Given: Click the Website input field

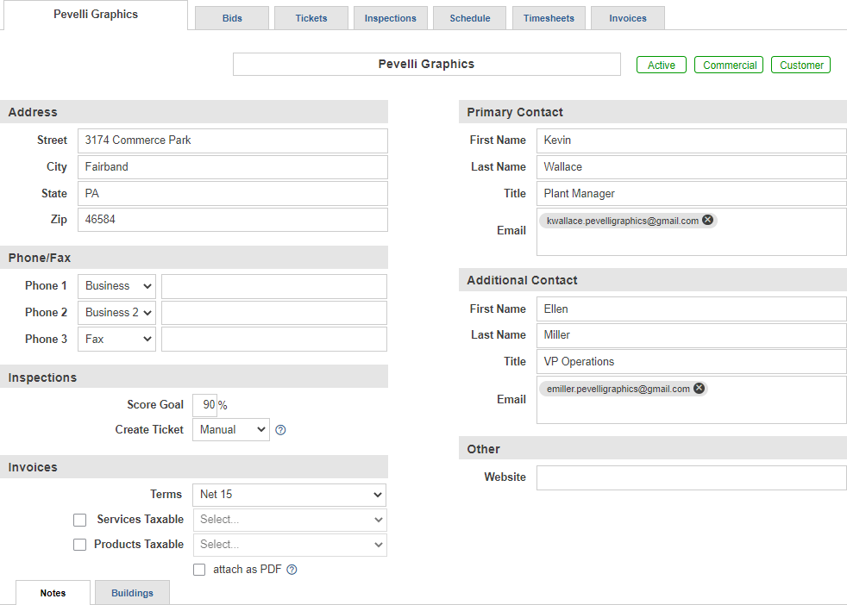Looking at the screenshot, I should point(692,477).
